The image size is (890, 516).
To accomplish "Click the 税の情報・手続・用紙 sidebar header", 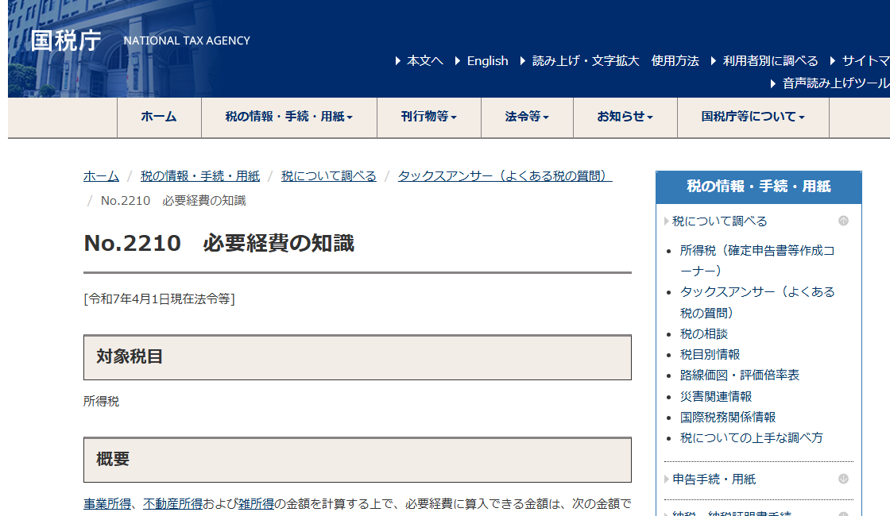I will [759, 187].
